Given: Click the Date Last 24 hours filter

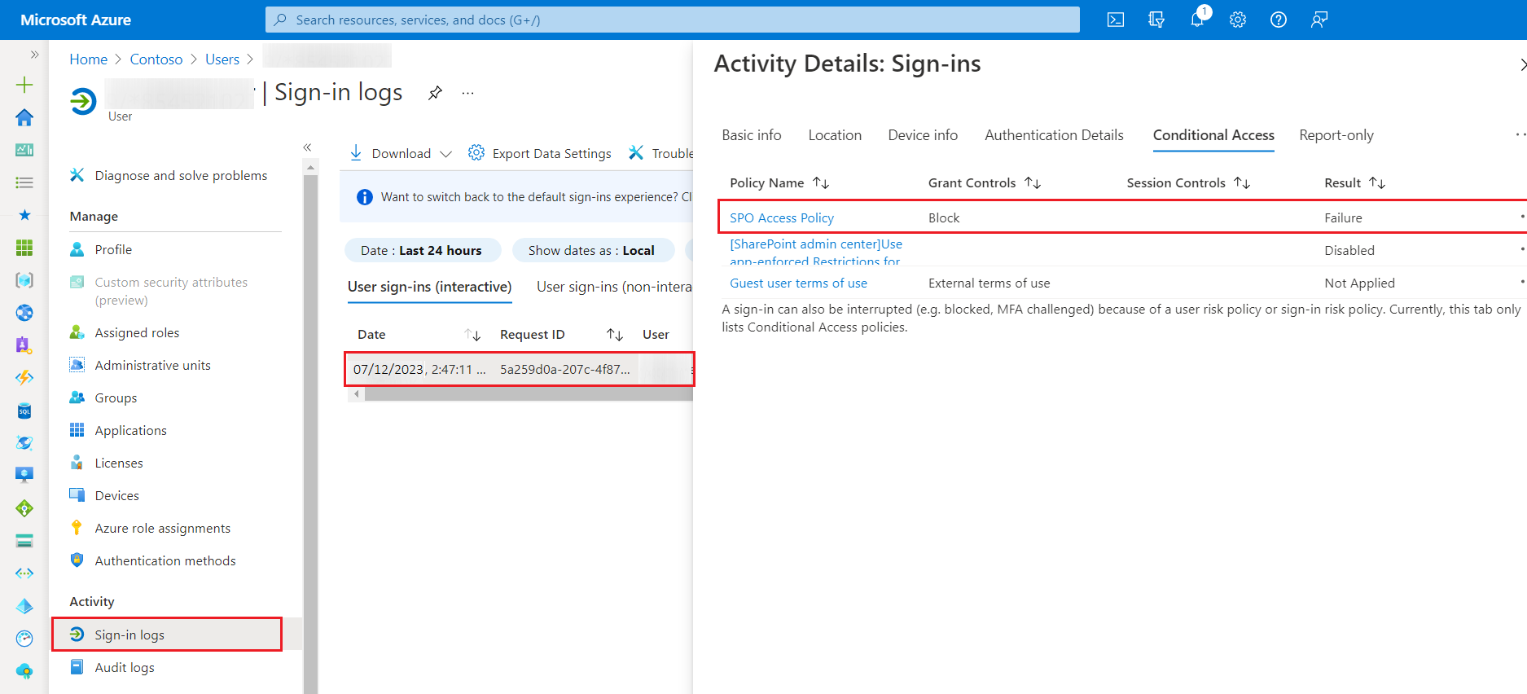Looking at the screenshot, I should pos(421,251).
